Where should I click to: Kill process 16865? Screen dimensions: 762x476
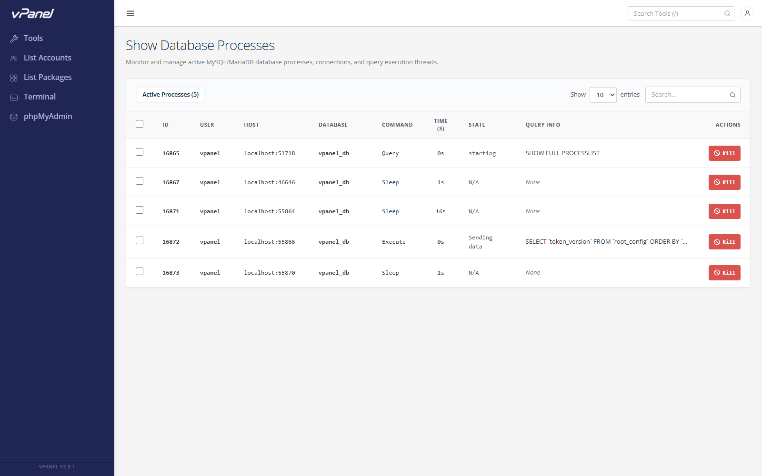[x=724, y=153]
